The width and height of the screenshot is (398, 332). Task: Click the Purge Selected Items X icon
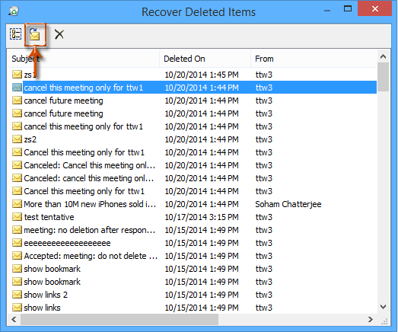59,34
